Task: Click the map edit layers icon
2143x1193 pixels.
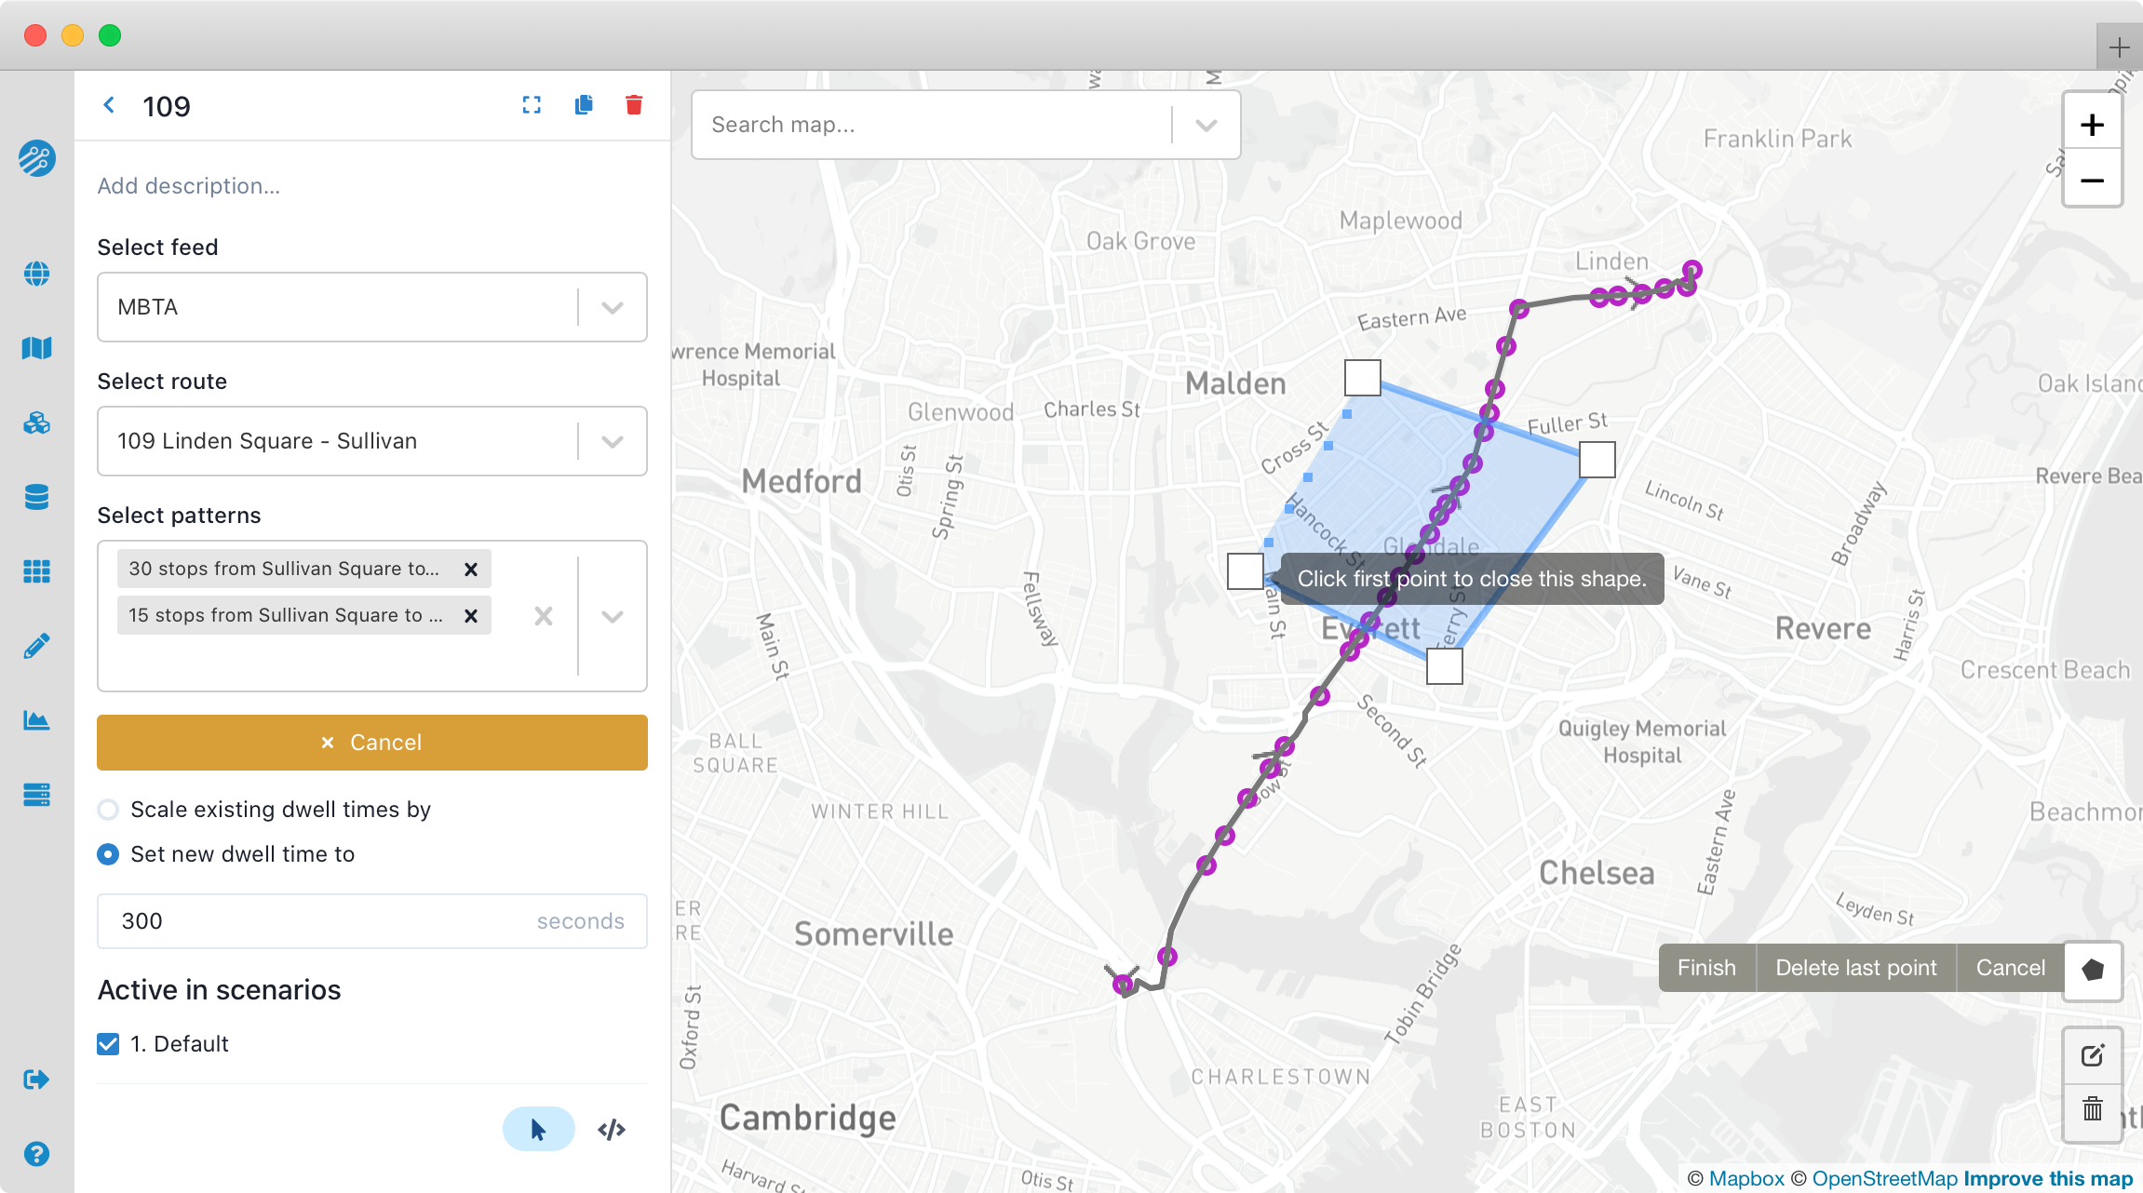Action: point(2093,1055)
